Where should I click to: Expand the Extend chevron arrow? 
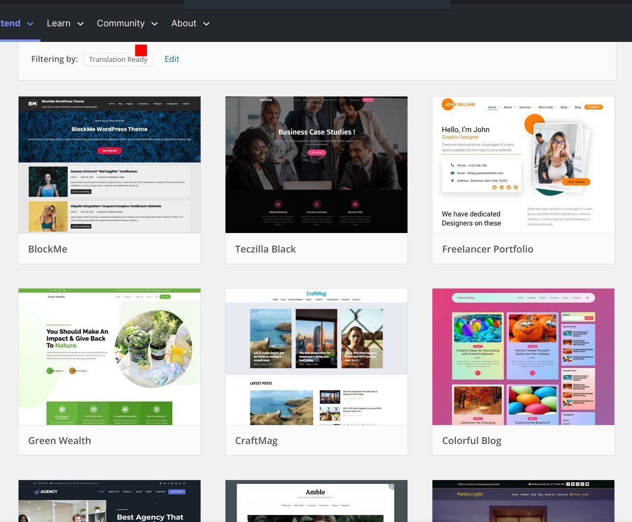point(30,24)
